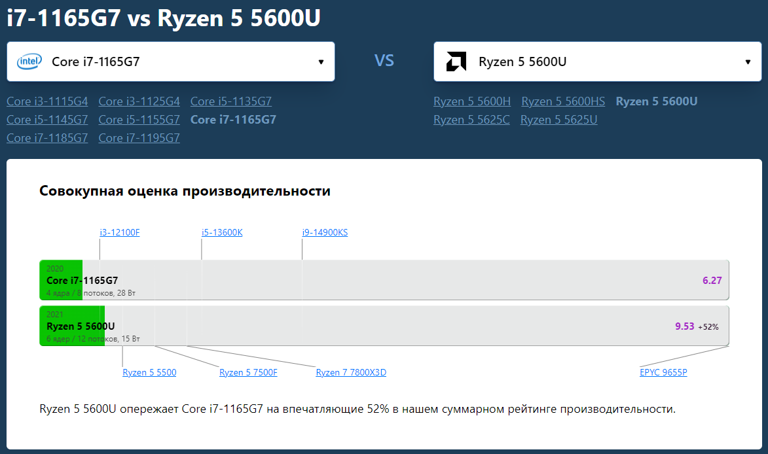Follow the i5-13600K marker link
The height and width of the screenshot is (454, 768).
coord(222,232)
